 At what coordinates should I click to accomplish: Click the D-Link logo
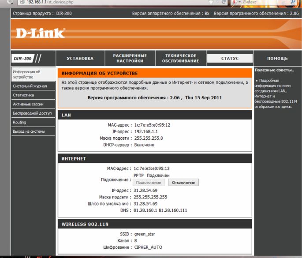pos(40,33)
